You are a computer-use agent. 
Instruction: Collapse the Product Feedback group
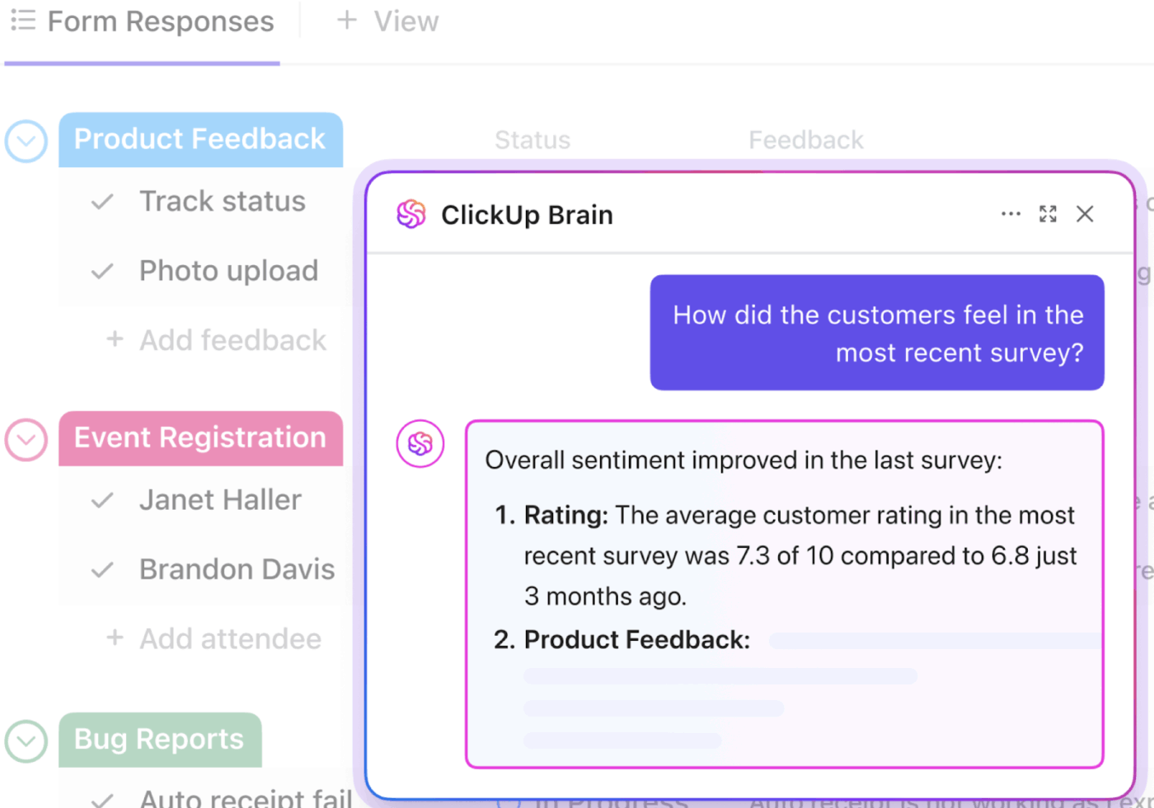26,141
